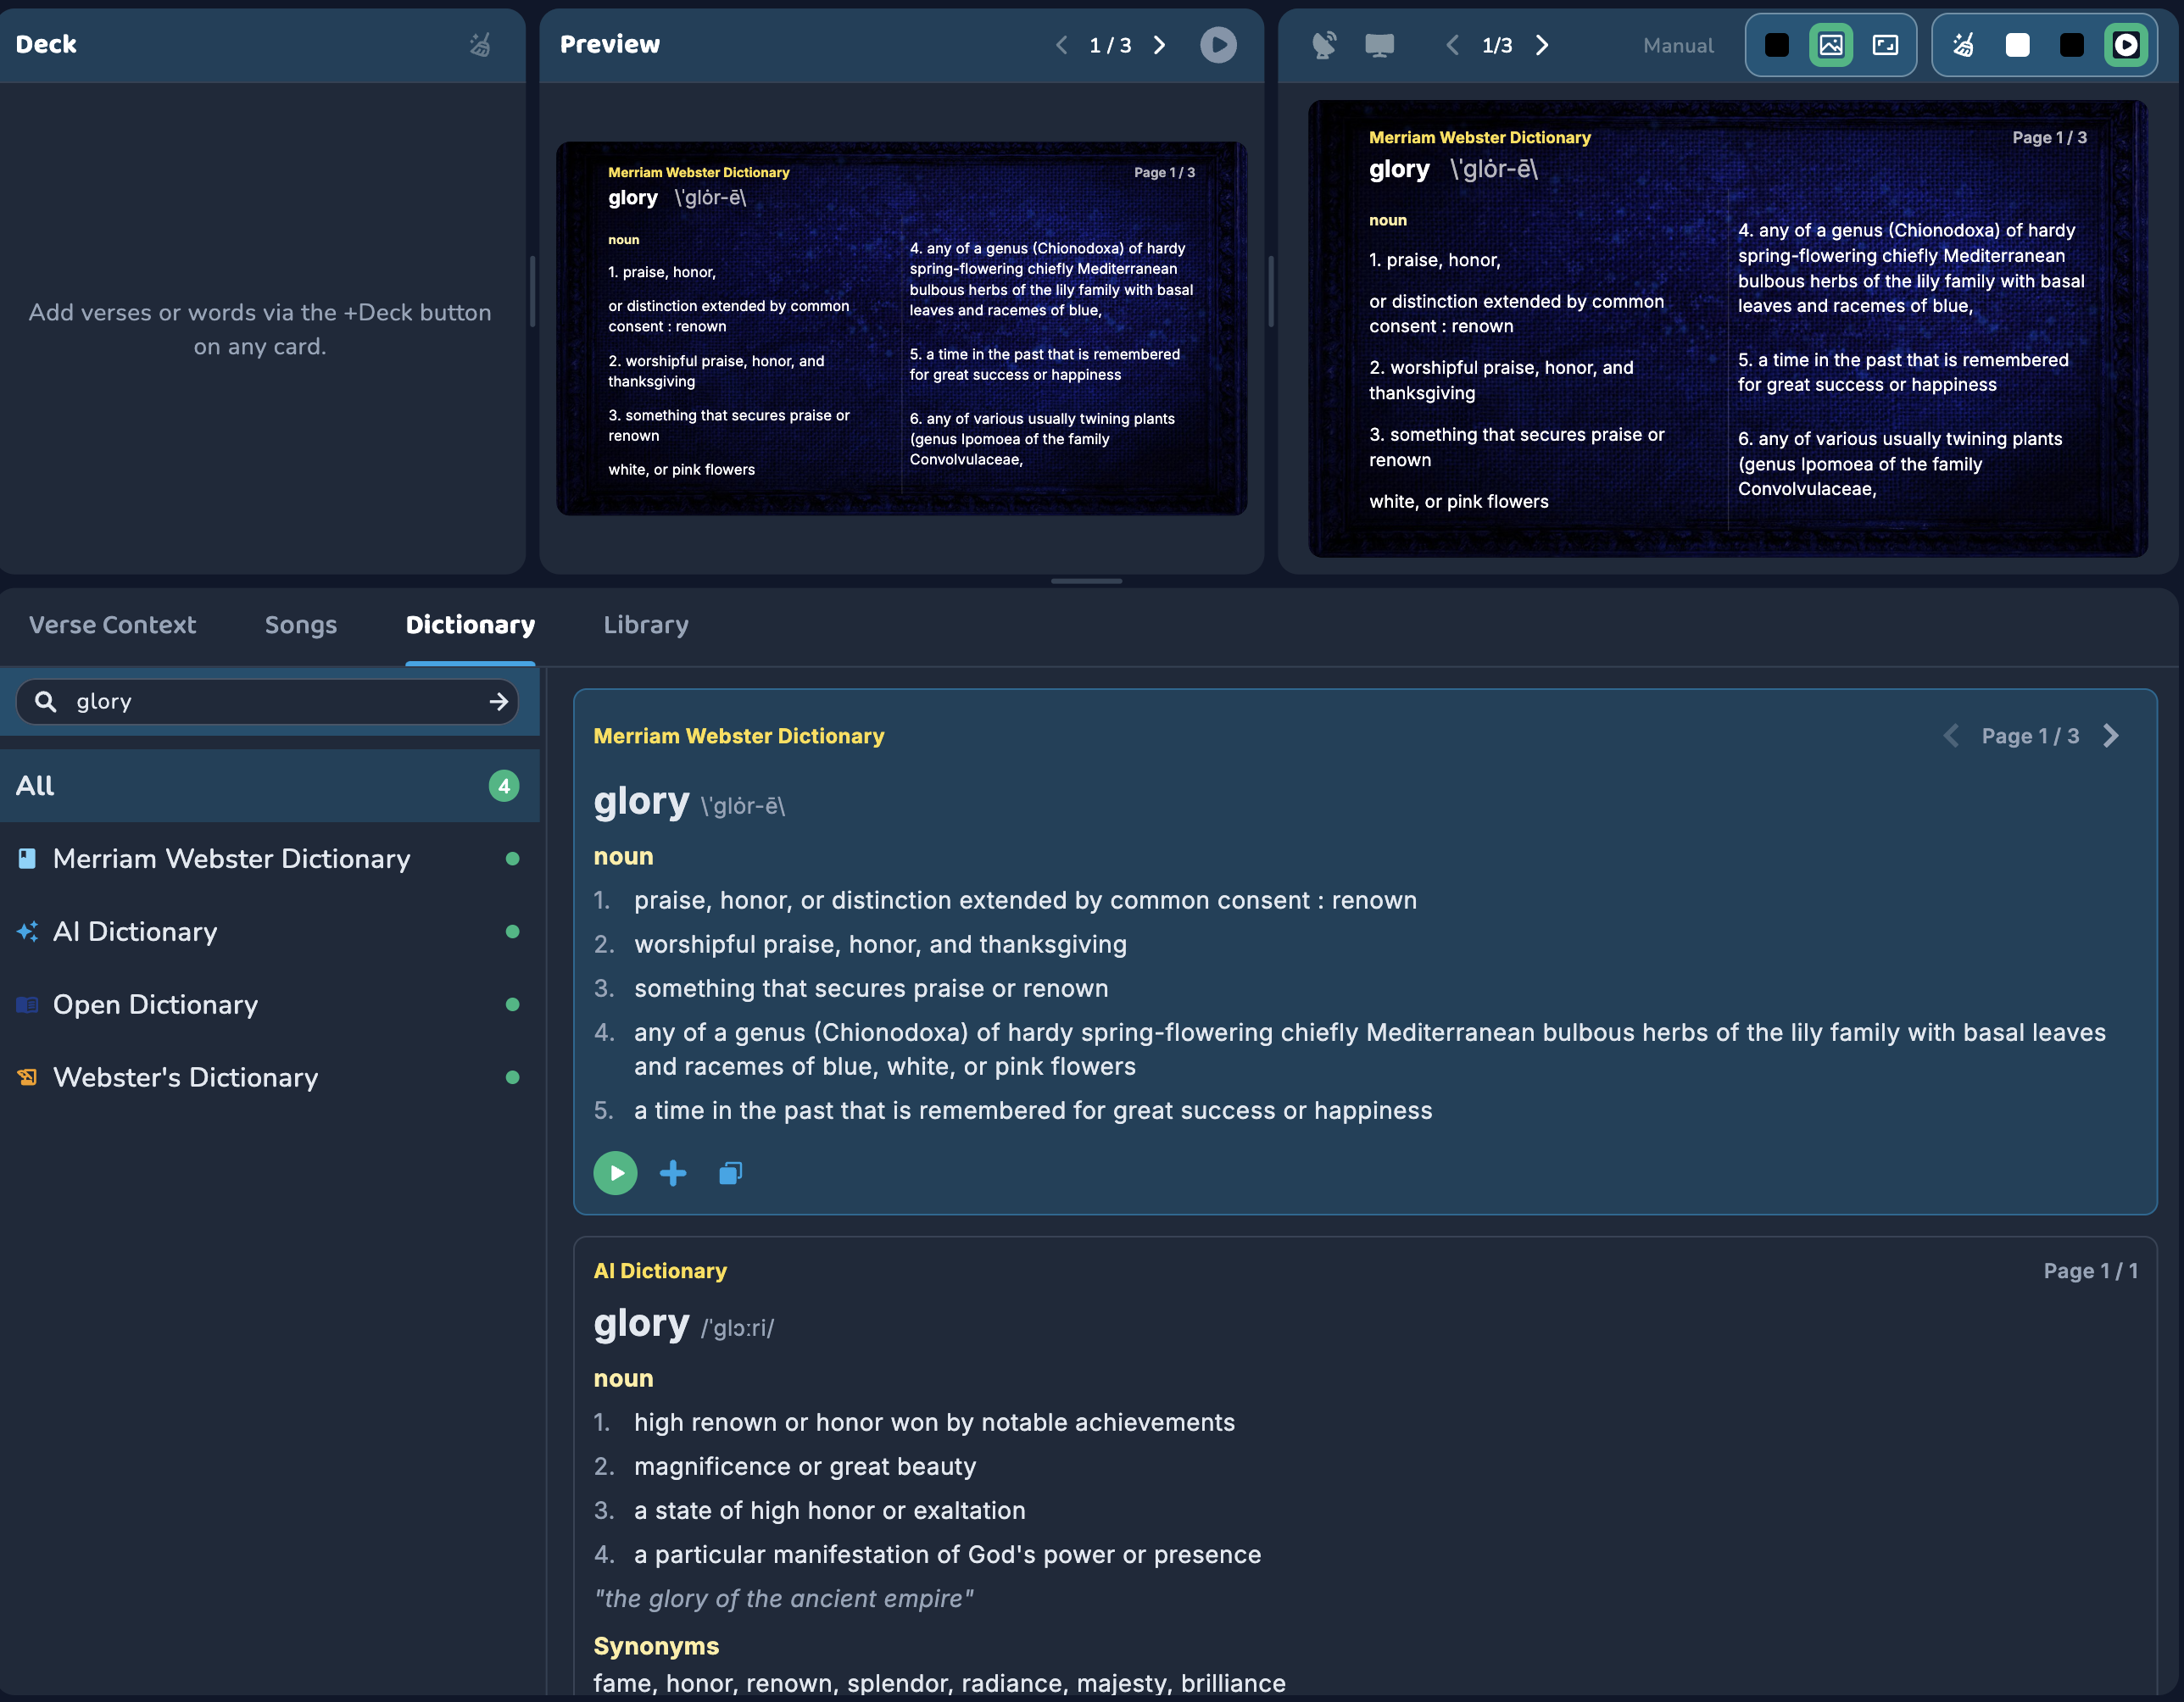The width and height of the screenshot is (2184, 1702).
Task: Toggle the picture-in-frame layout icon
Action: [x=1885, y=45]
